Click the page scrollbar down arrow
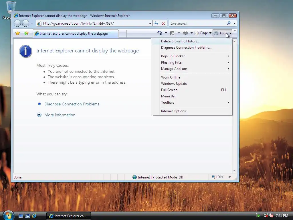The width and height of the screenshot is (293, 220). 234,171
